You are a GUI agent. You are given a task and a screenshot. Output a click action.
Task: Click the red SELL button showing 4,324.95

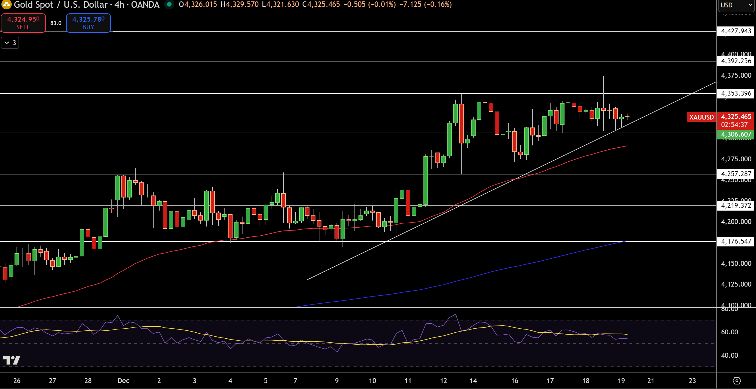click(23, 23)
